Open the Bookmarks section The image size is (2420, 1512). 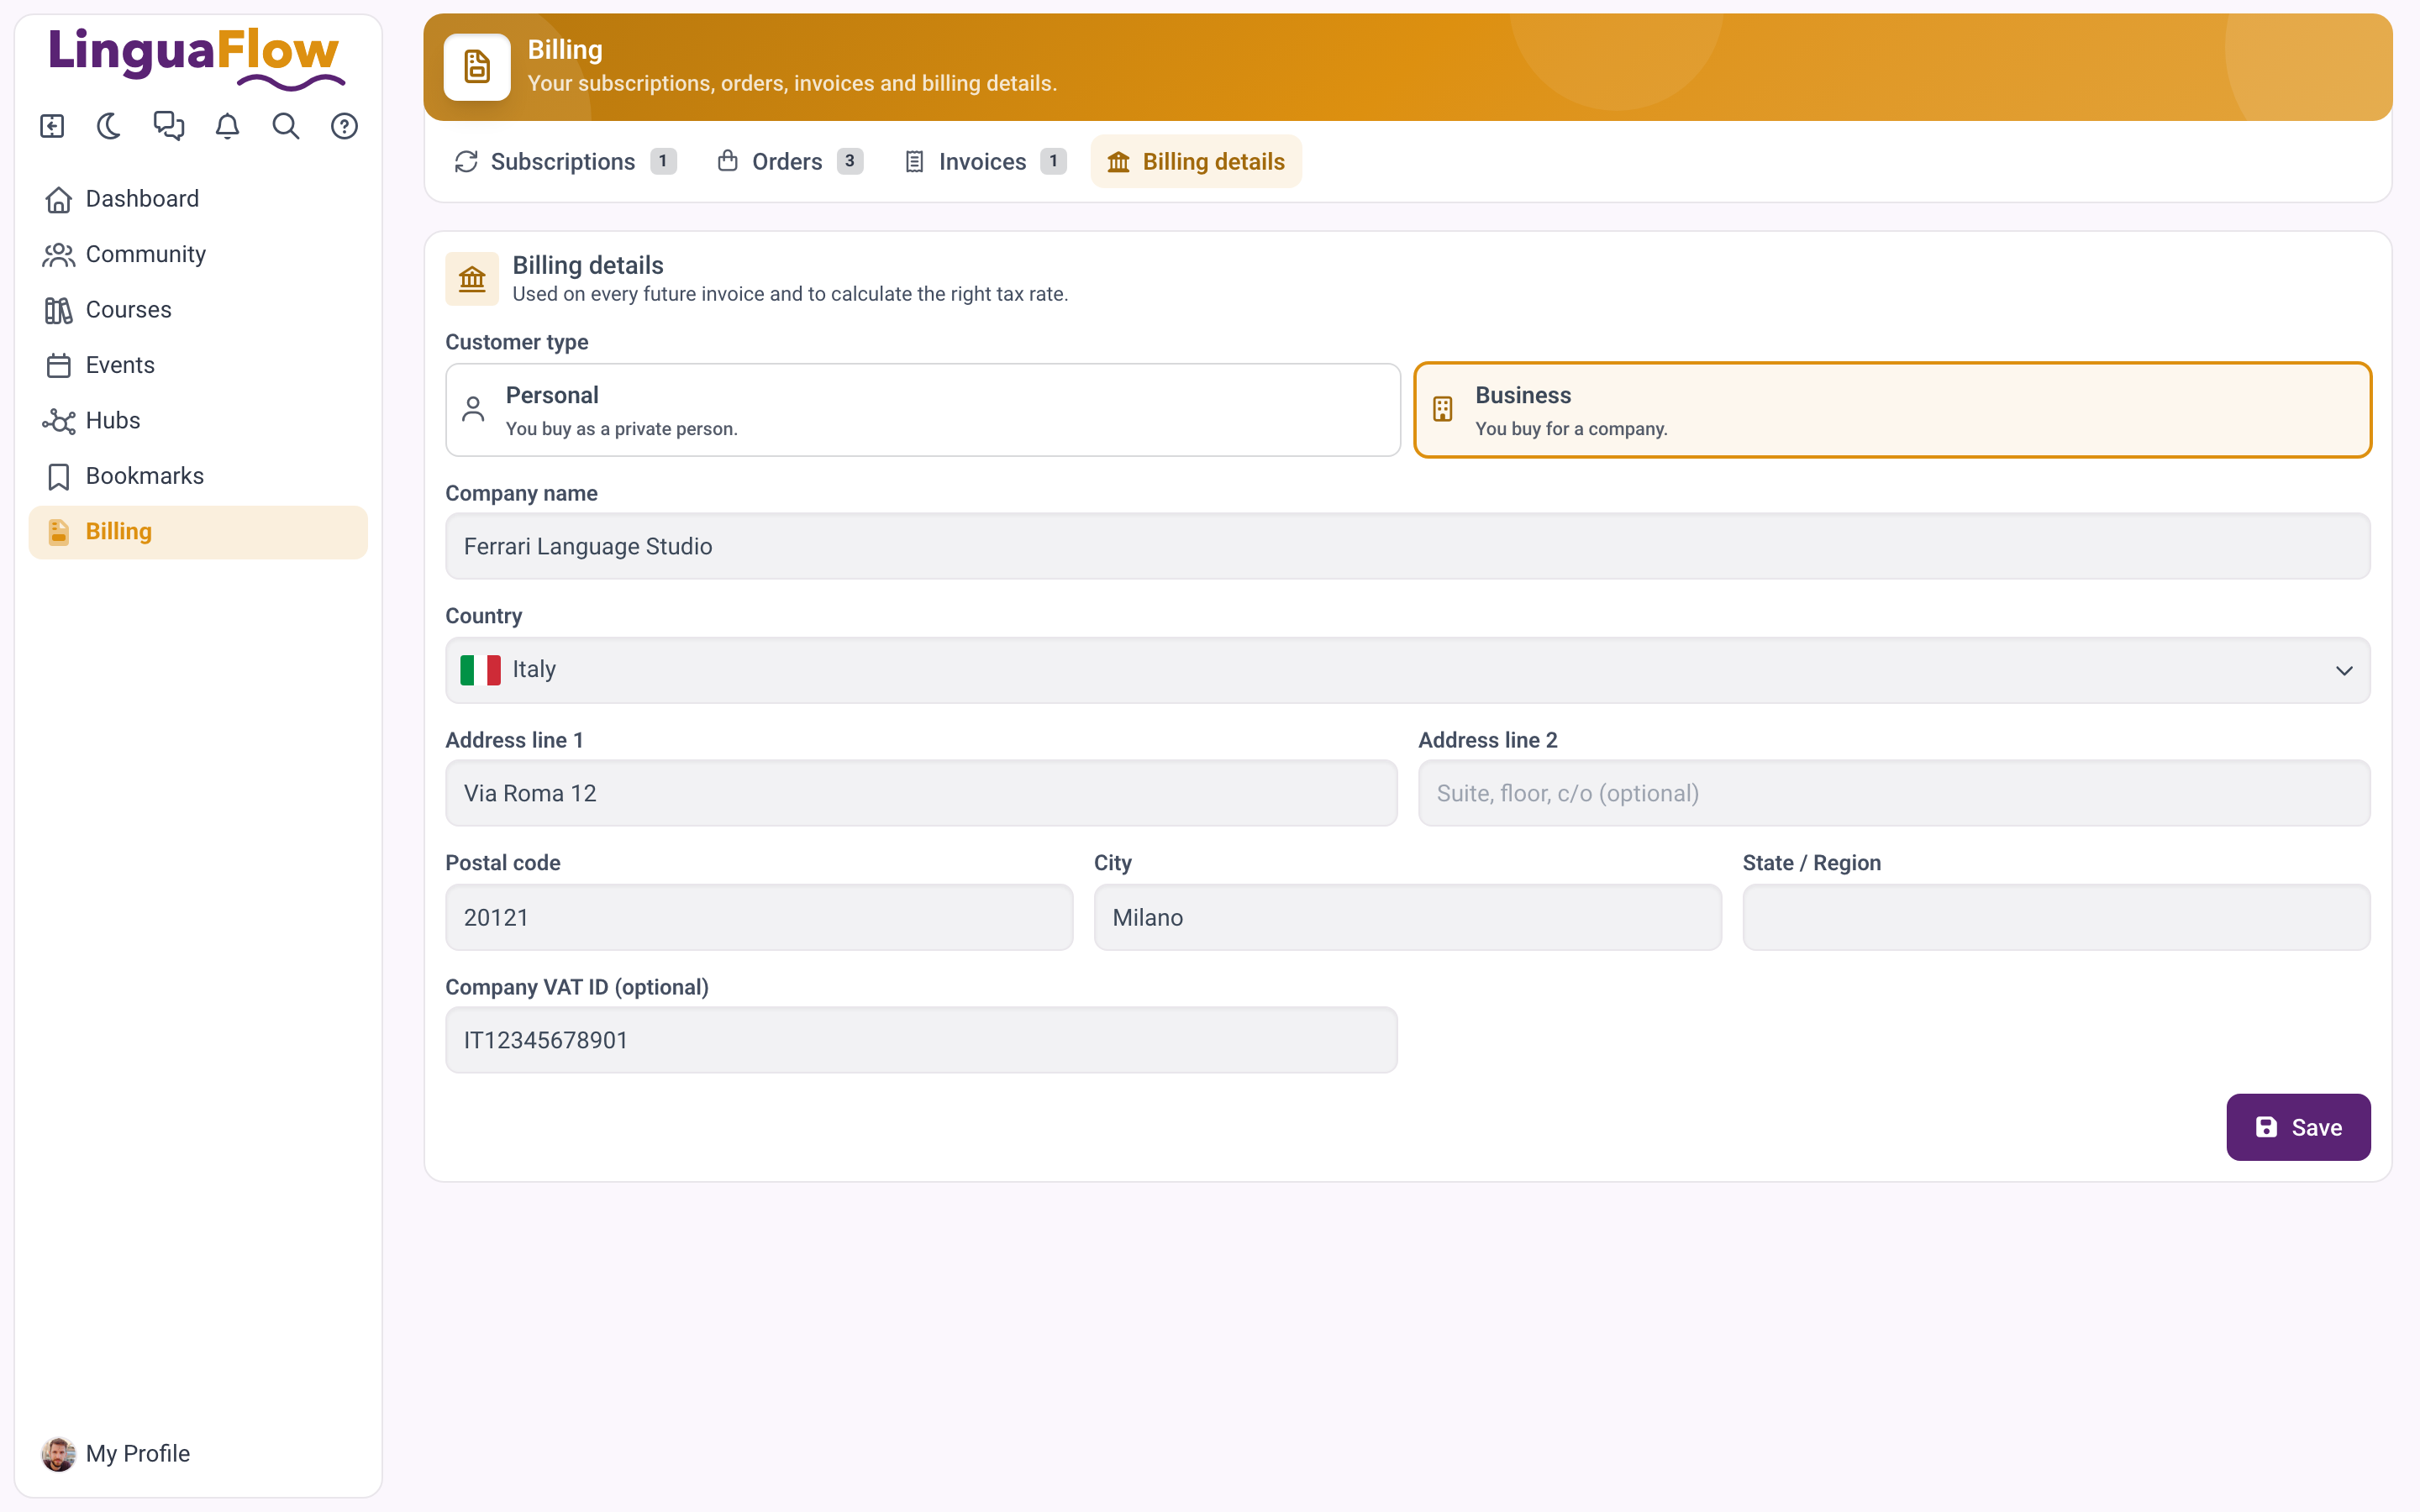[198, 476]
